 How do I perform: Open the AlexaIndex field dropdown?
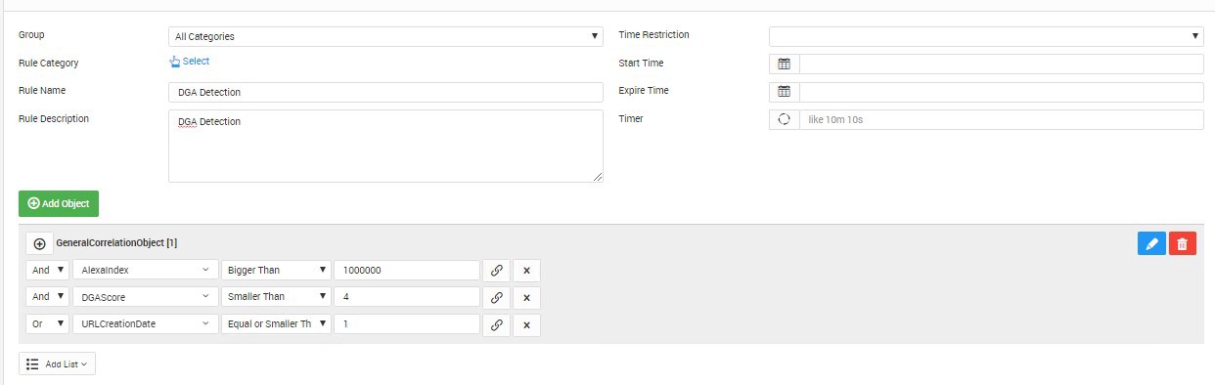pos(146,270)
